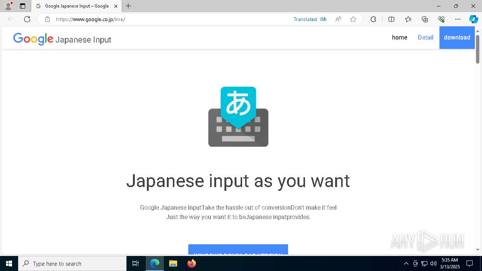Show hidden system tray icons
The height and width of the screenshot is (271, 482).
click(406, 263)
